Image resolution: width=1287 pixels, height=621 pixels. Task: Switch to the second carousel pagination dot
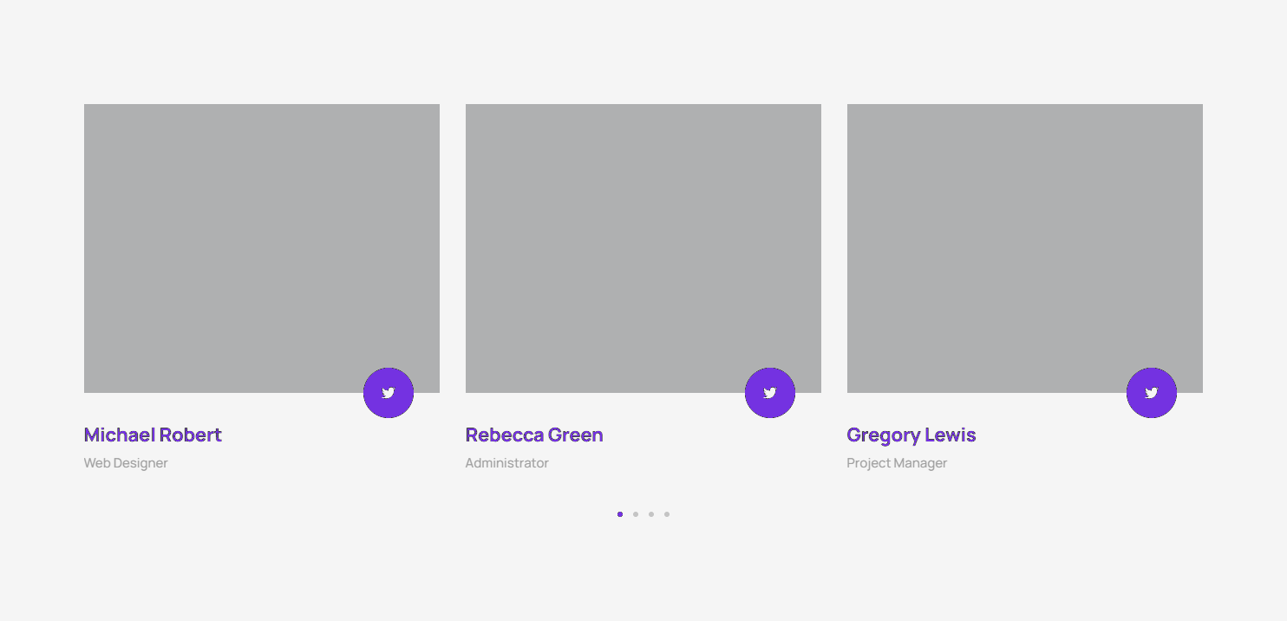pos(636,514)
